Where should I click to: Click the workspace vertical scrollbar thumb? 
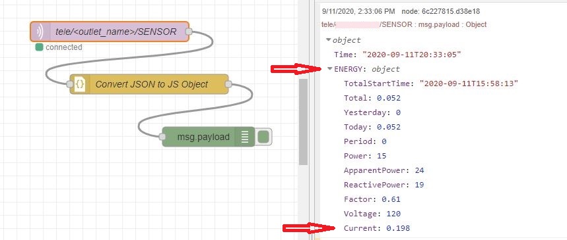click(x=304, y=122)
